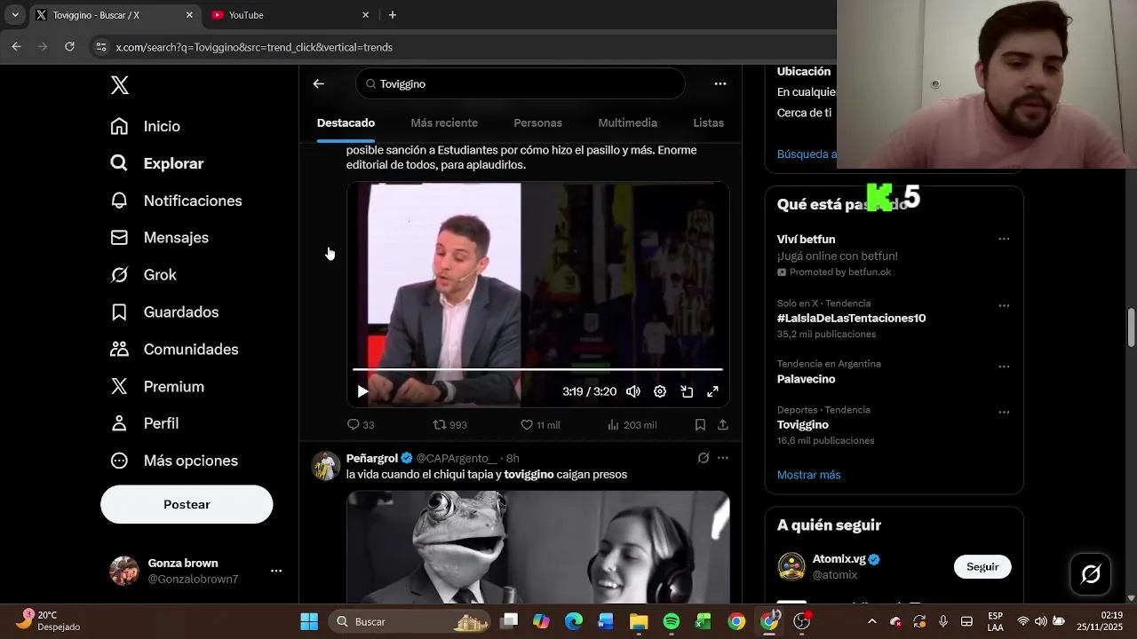Screen dimensions: 1137x639
Task: Open Windows Start menu
Action: 309,621
